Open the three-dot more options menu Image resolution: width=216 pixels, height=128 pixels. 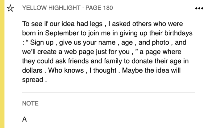[199, 8]
